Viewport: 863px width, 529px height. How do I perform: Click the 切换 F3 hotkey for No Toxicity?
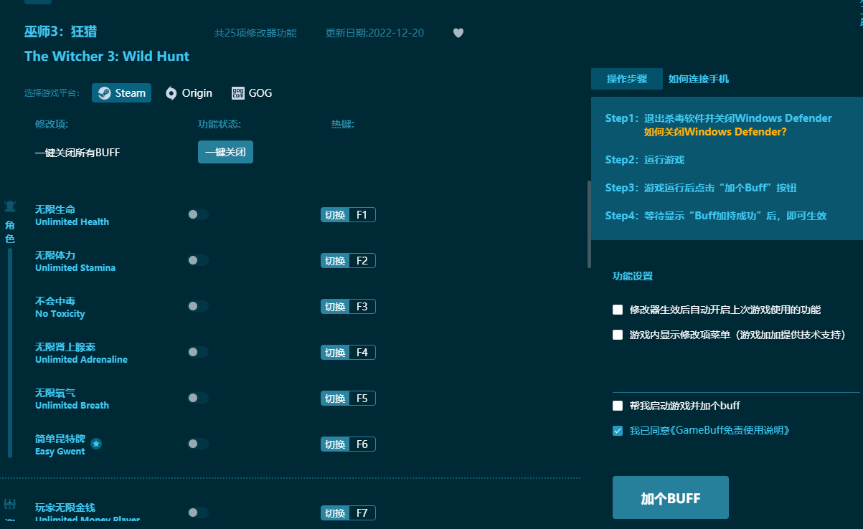[x=348, y=307]
